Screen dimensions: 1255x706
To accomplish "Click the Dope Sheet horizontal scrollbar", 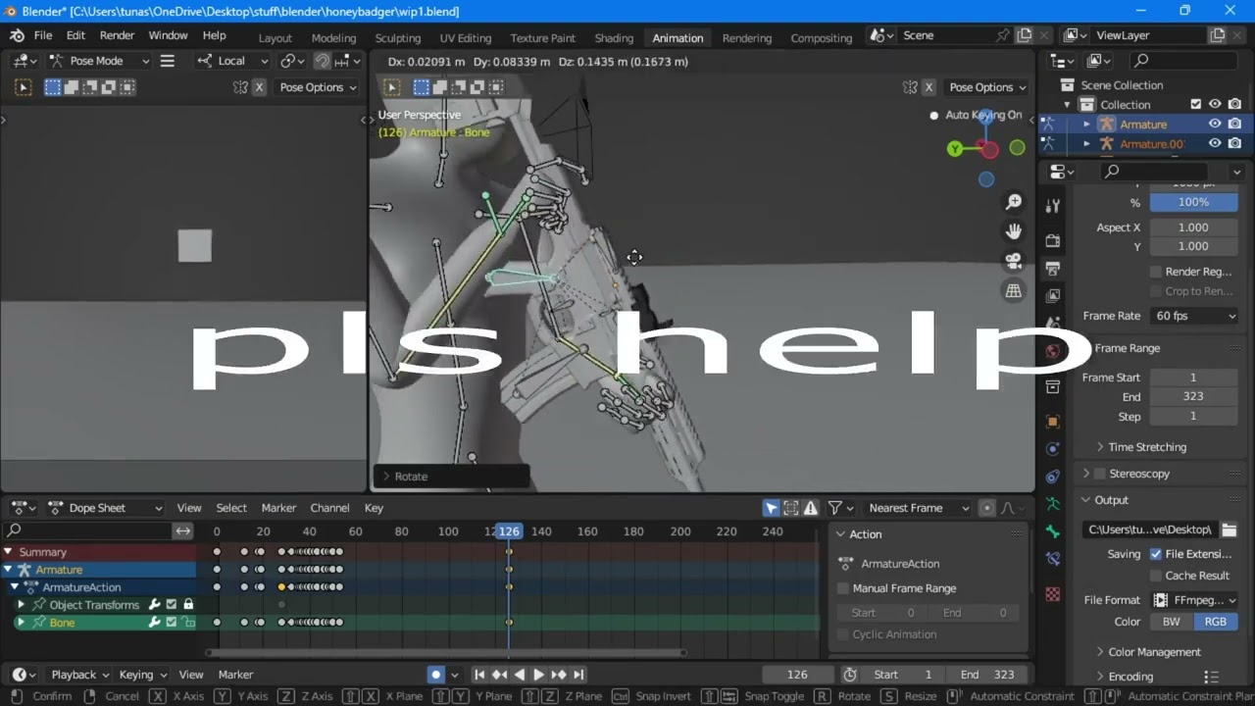I will click(448, 652).
